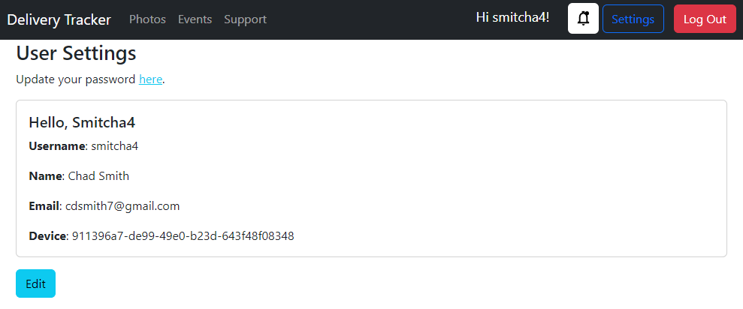This screenshot has height=309, width=743.
Task: Navigate to the Events page
Action: point(195,19)
